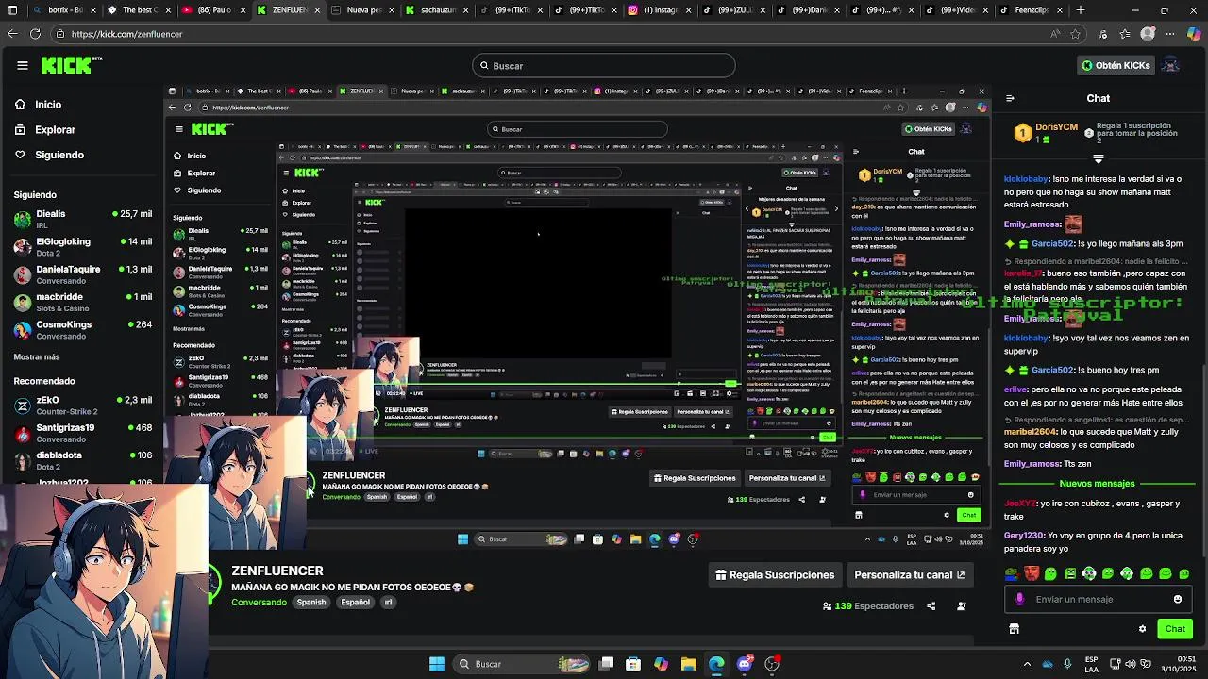Open recommended Santigrizas19 channel
This screenshot has height=679, width=1208.
pos(83,433)
